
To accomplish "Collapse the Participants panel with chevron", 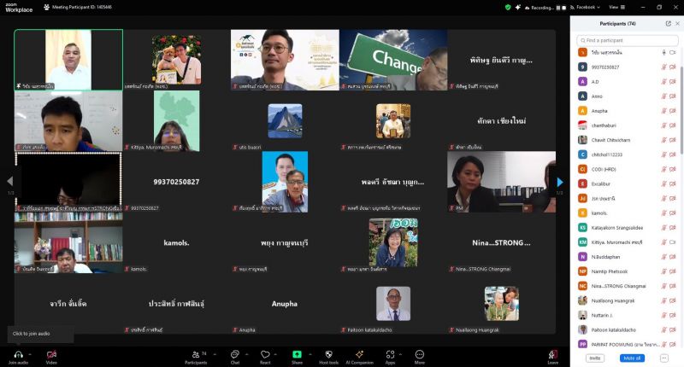I will pos(676,23).
